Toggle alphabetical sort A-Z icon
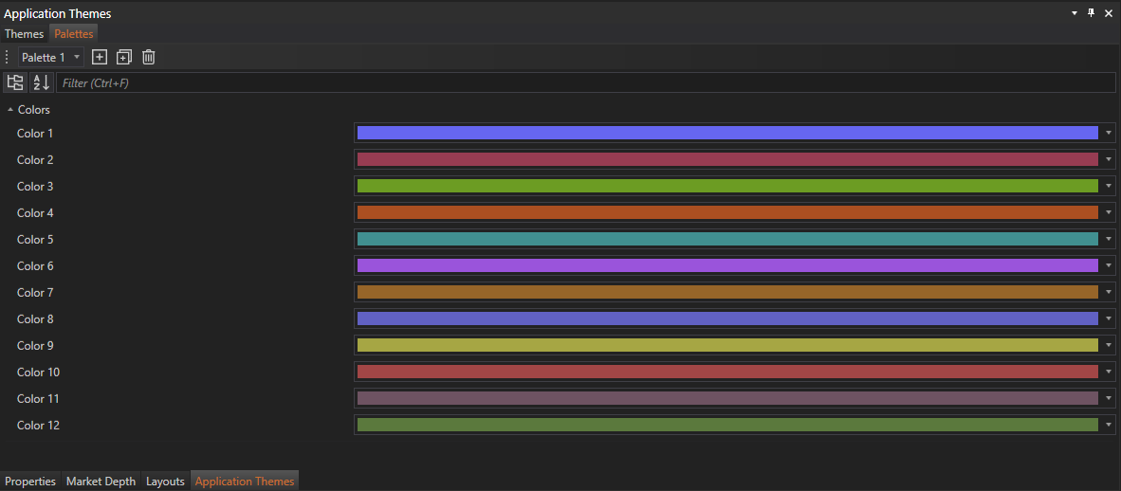 pos(41,83)
